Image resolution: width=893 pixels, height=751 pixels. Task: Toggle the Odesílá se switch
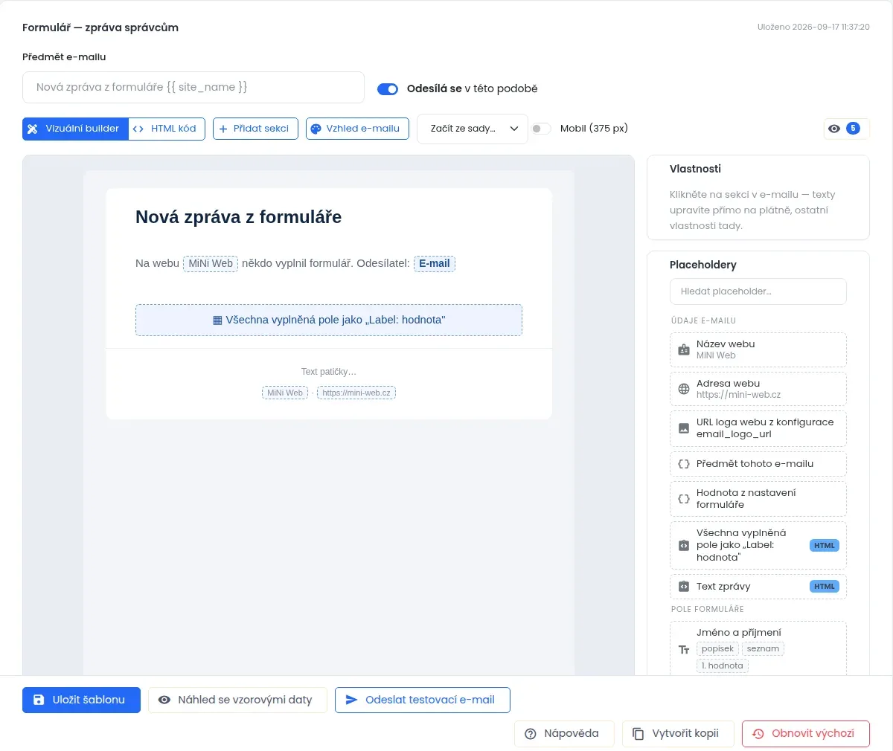(x=388, y=89)
